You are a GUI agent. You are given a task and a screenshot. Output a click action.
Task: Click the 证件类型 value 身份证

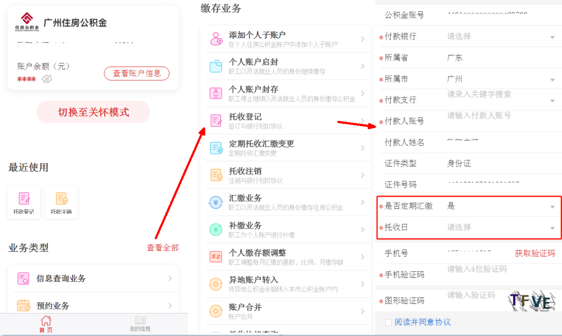459,163
